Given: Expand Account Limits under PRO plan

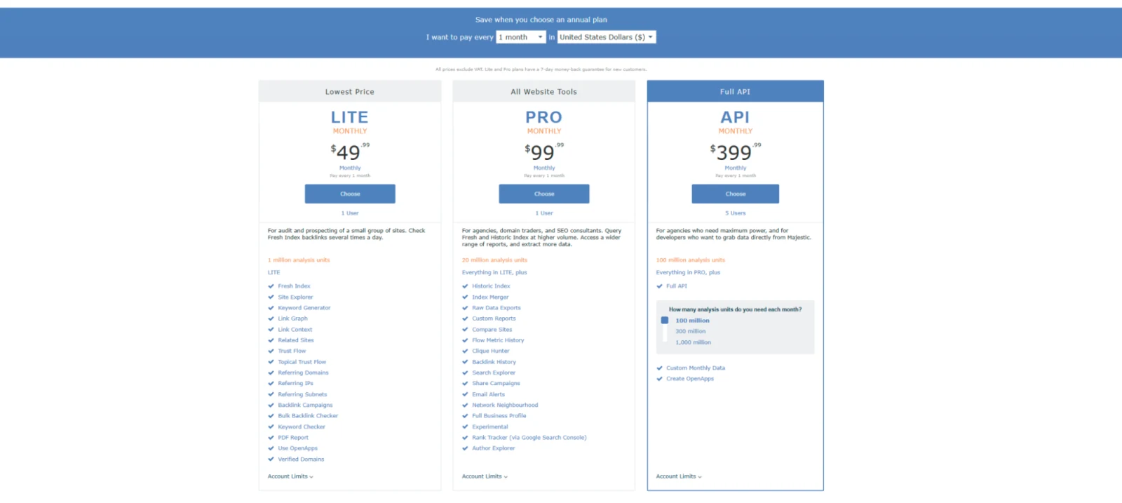Looking at the screenshot, I should (485, 476).
